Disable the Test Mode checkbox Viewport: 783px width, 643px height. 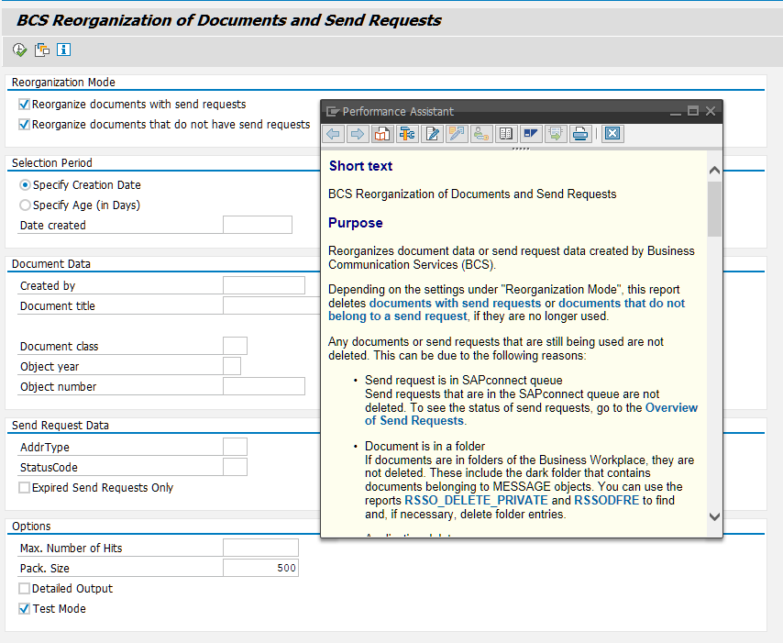(x=24, y=608)
